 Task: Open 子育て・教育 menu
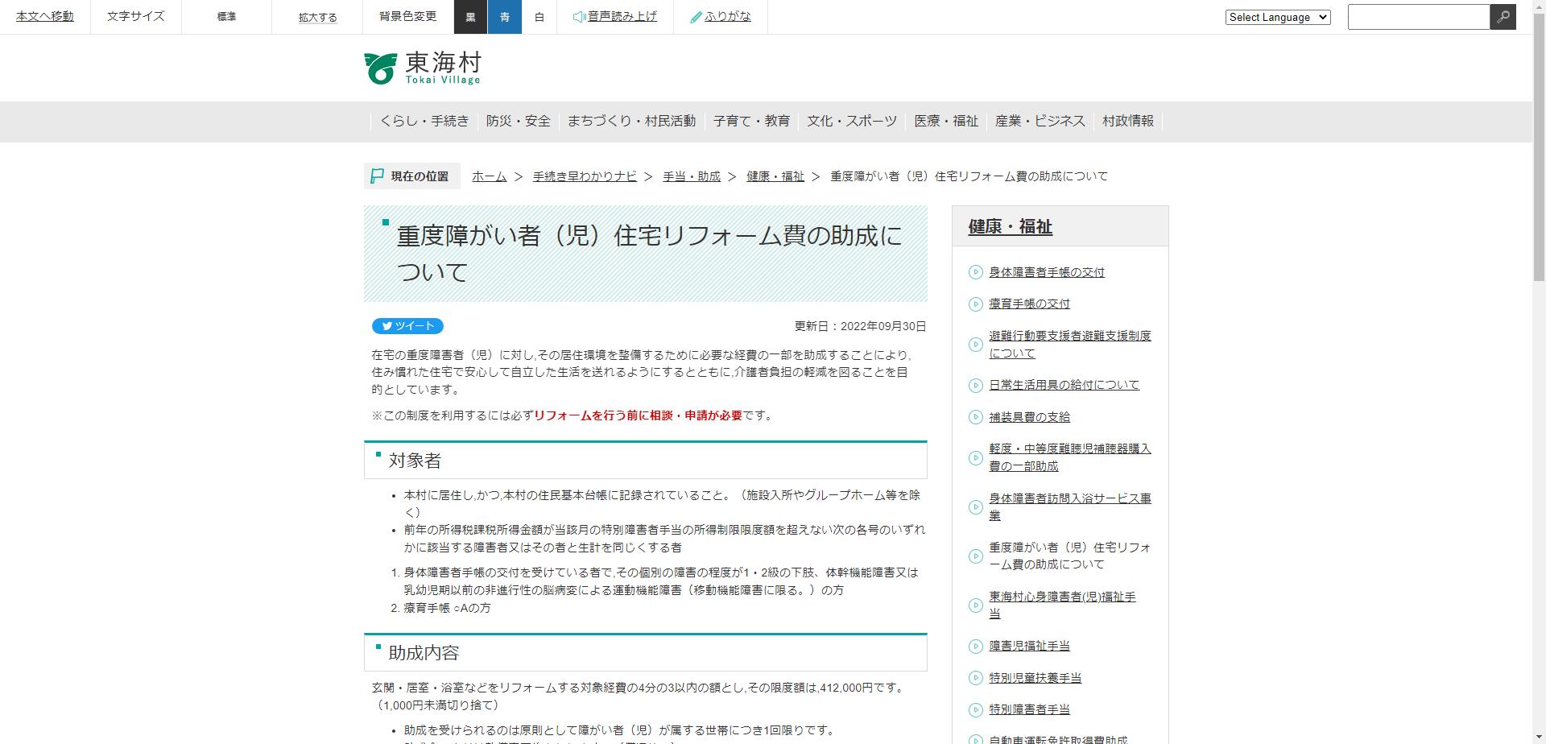point(751,121)
